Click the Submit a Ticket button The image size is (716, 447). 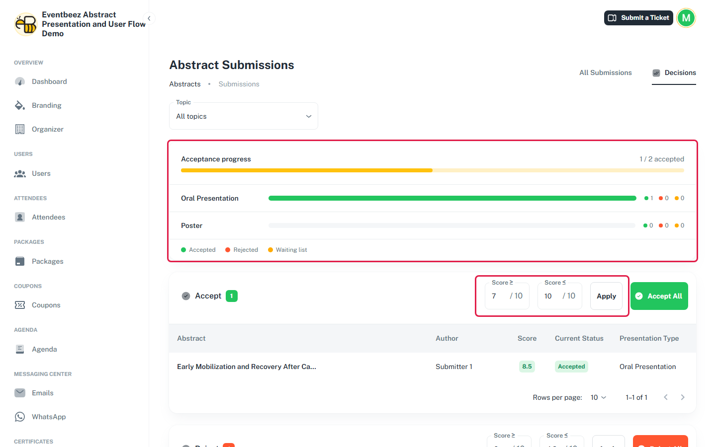click(x=638, y=18)
